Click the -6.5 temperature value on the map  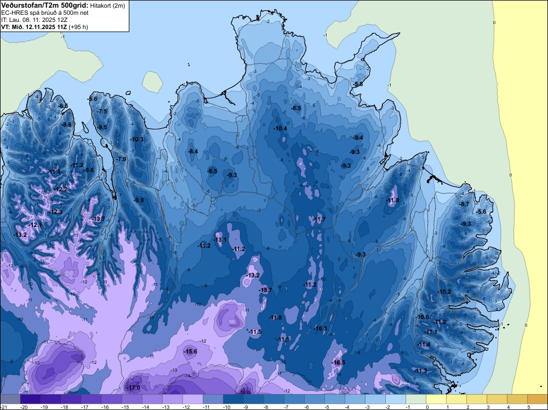[63, 106]
